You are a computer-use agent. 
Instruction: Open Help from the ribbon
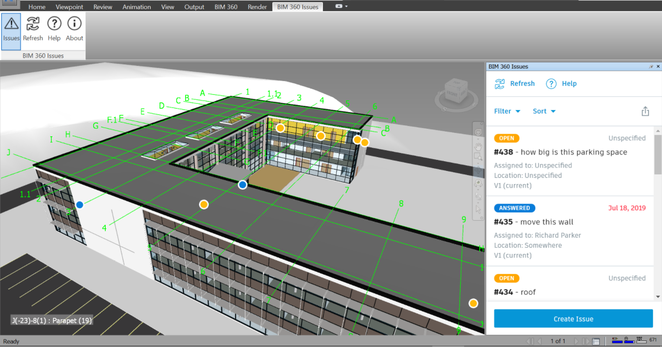coord(54,23)
